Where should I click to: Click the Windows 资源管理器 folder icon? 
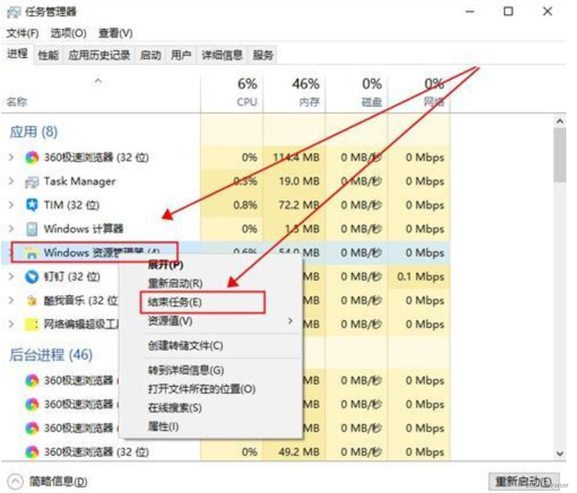click(x=32, y=253)
